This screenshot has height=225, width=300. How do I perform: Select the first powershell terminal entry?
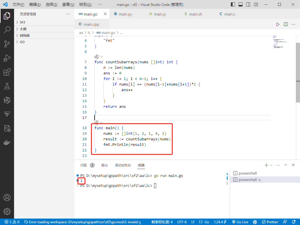(x=265, y=173)
